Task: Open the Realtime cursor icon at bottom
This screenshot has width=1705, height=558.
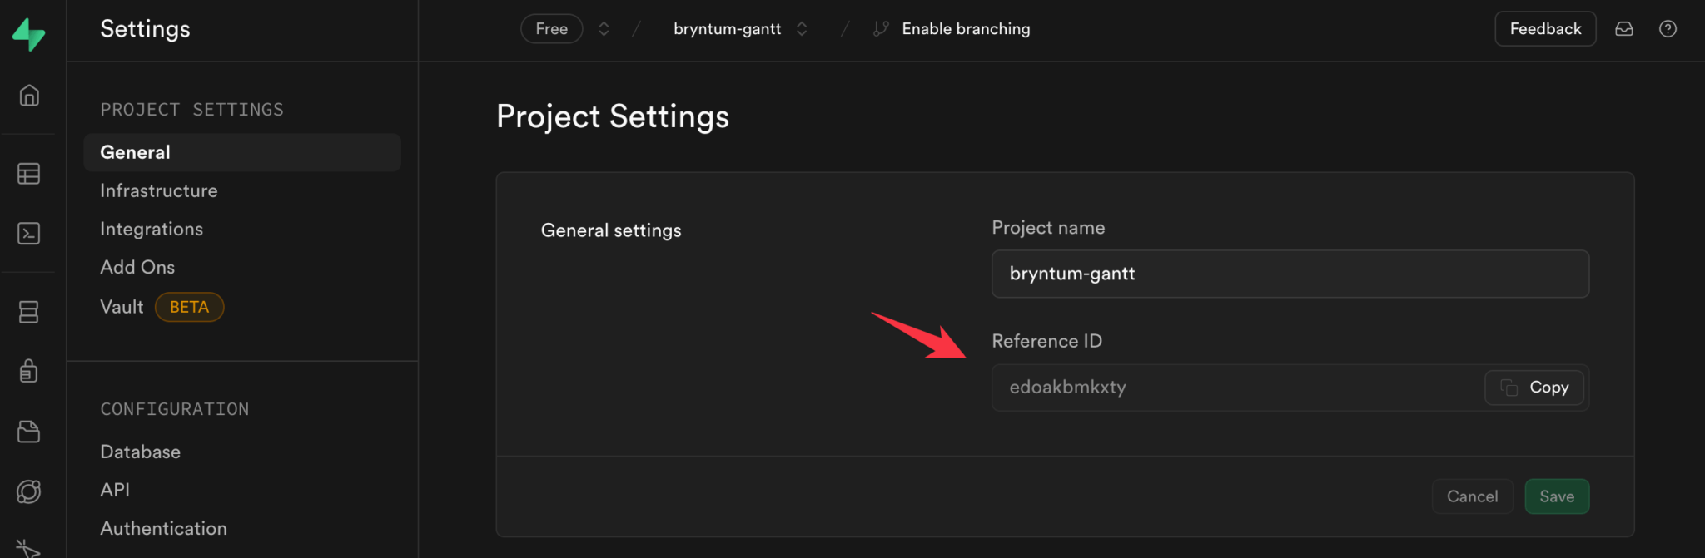Action: [29, 548]
